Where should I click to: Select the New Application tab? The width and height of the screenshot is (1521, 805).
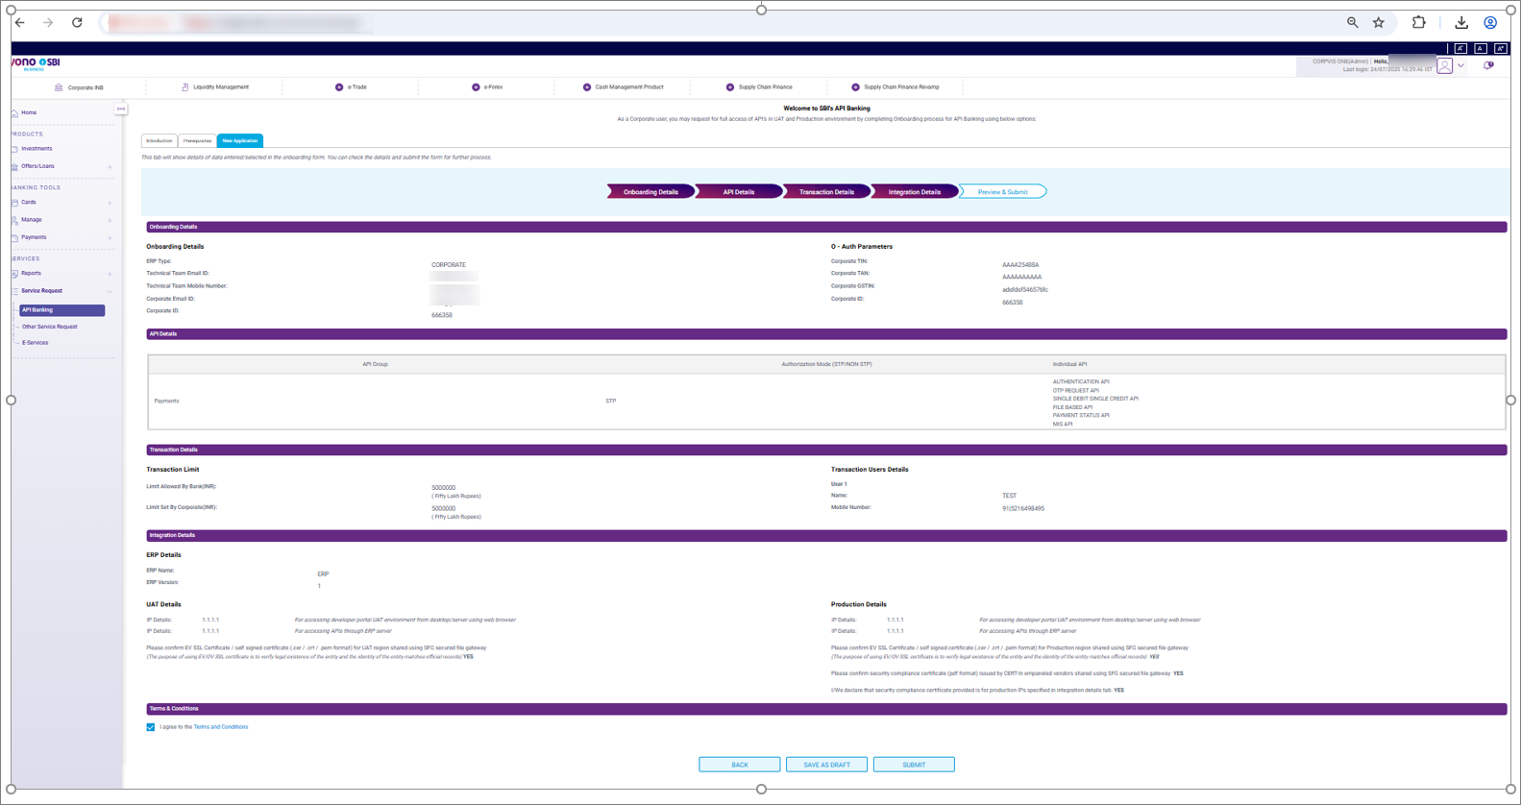(x=239, y=141)
